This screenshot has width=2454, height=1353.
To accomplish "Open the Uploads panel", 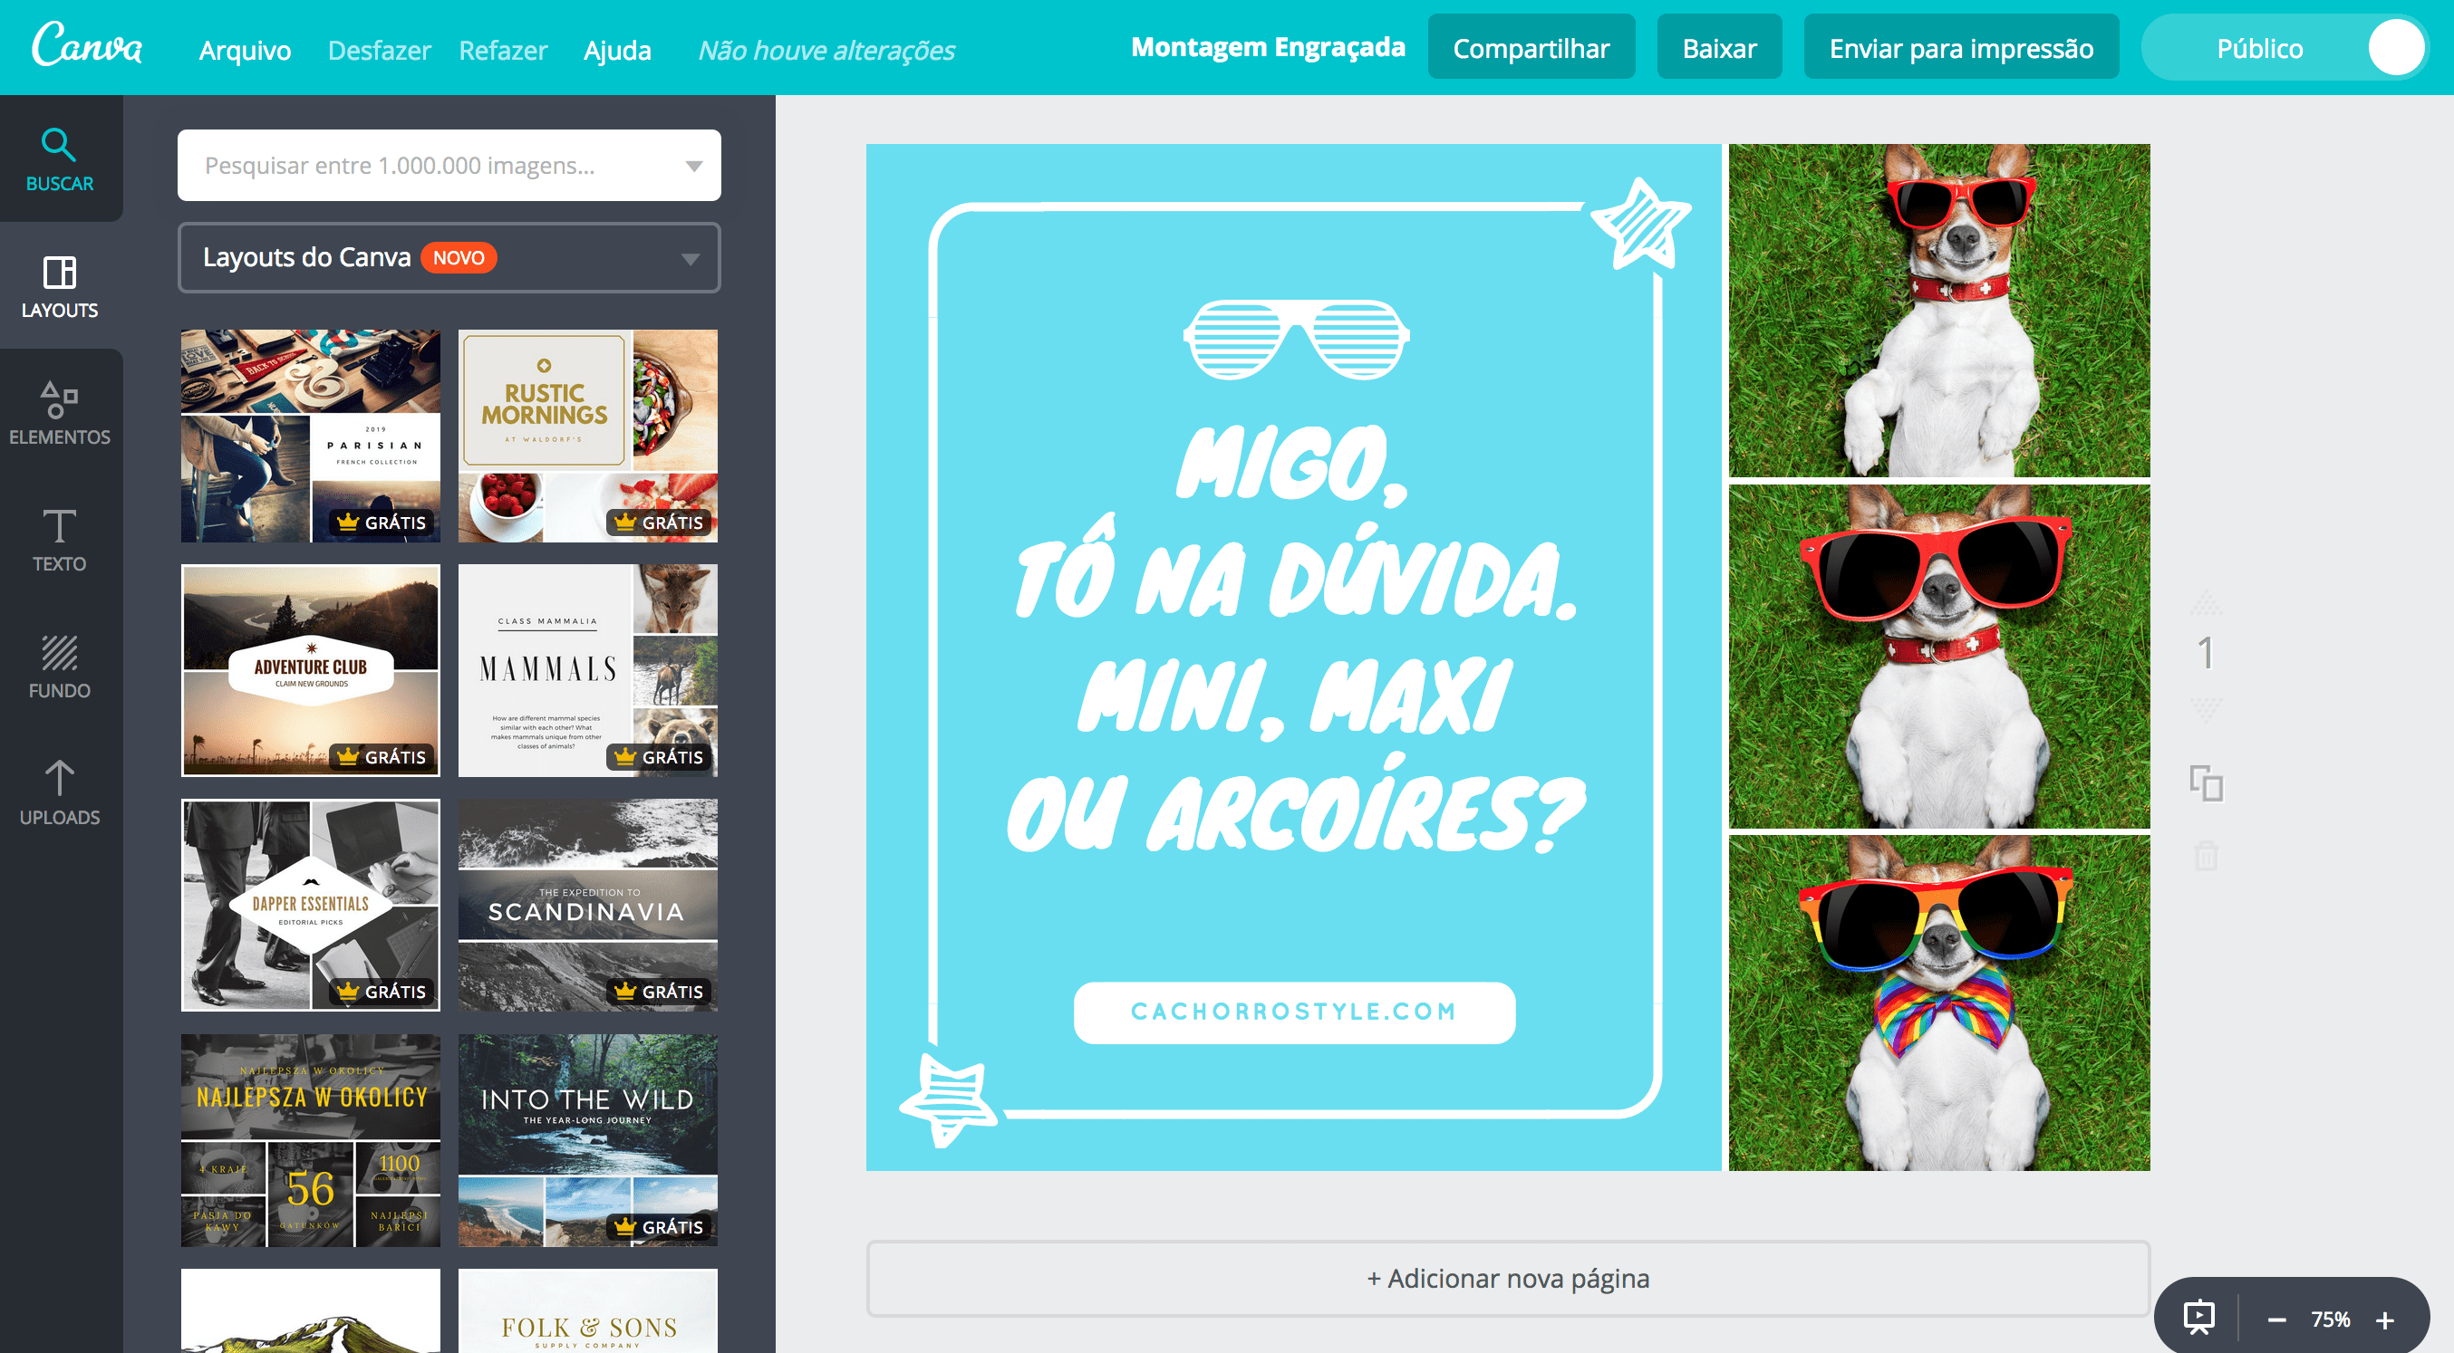I will coord(59,792).
